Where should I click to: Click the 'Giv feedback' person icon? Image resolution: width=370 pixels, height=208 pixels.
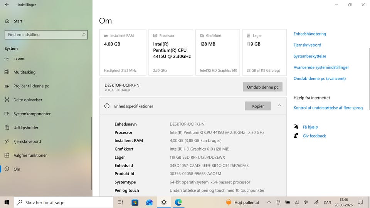[296, 136]
